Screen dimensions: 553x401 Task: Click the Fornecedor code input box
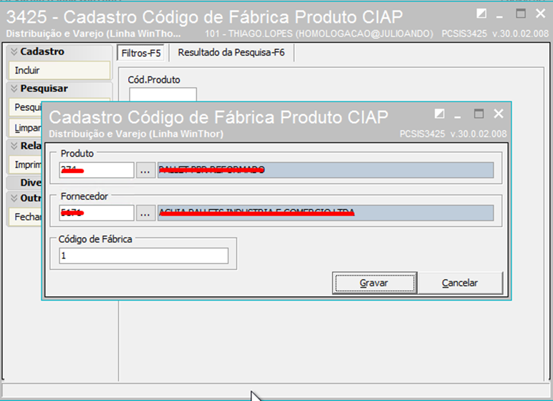(96, 213)
